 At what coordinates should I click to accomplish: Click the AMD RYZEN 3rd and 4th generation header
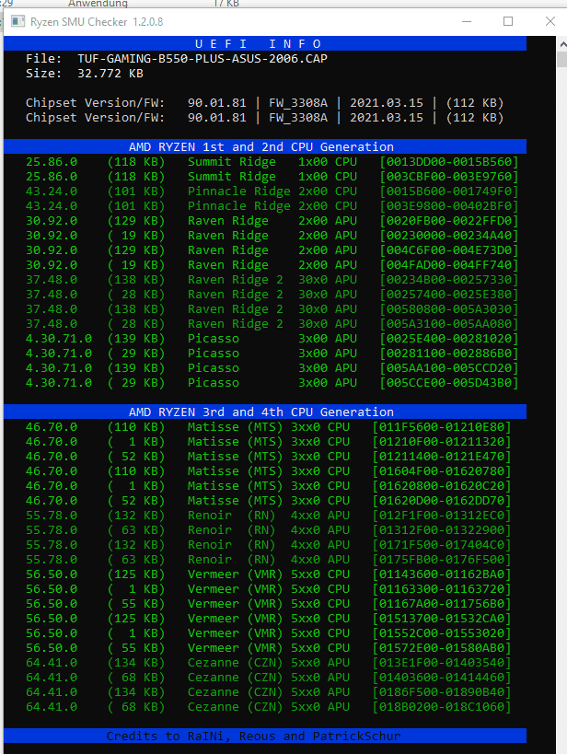tap(265, 412)
